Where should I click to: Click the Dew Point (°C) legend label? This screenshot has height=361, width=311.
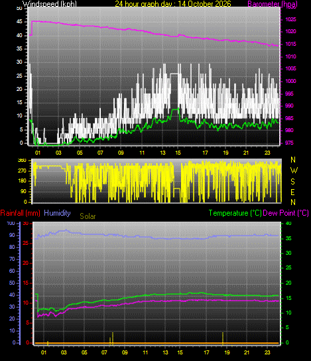click(286, 213)
